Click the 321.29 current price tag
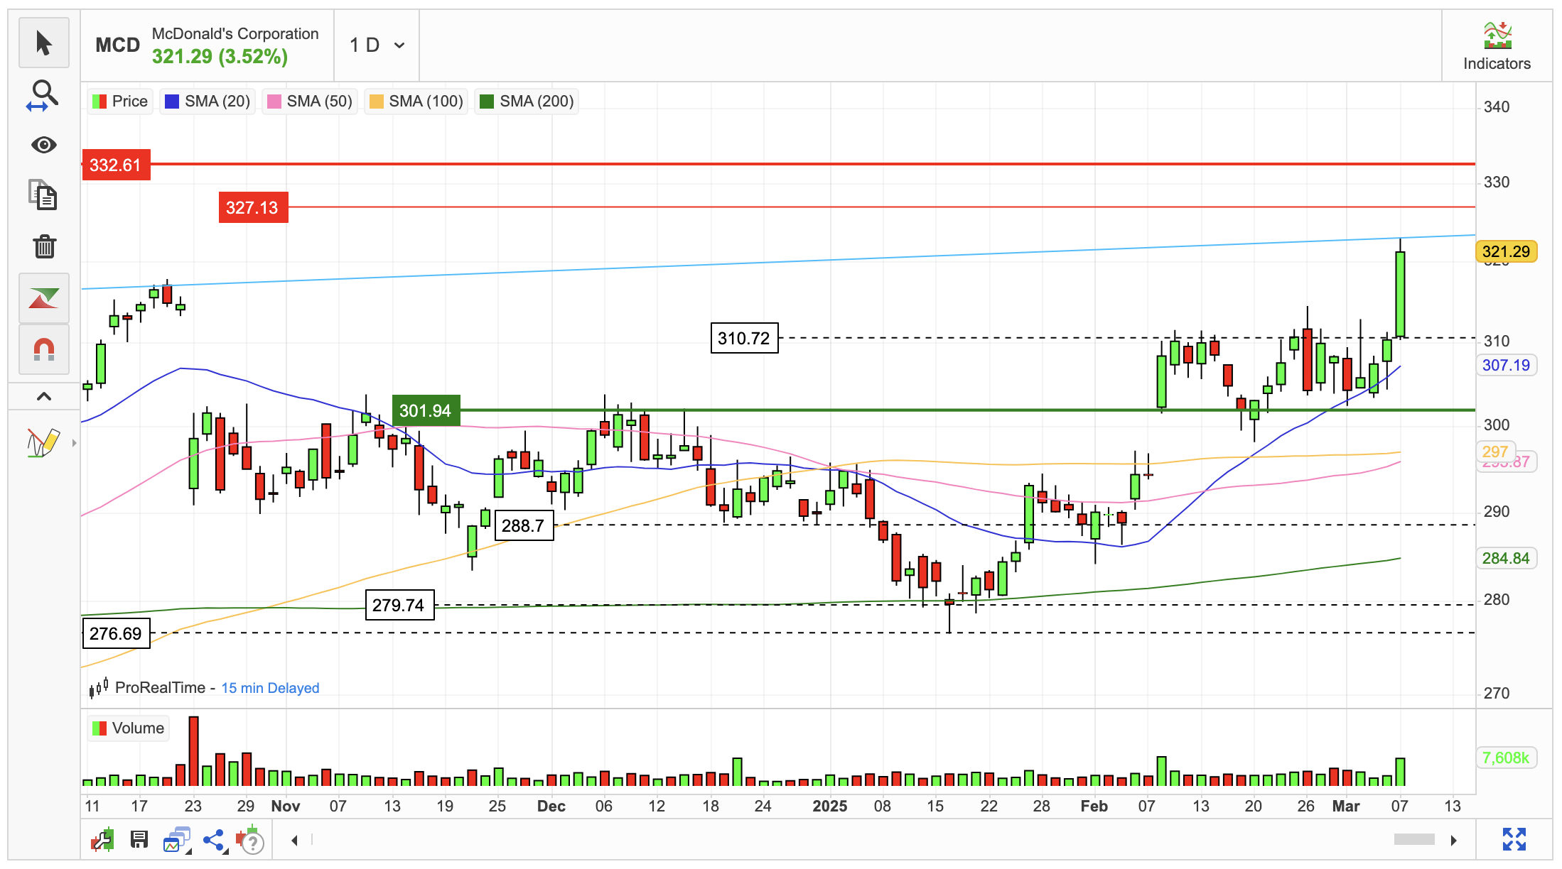Image resolution: width=1562 pixels, height=869 pixels. 1507,251
